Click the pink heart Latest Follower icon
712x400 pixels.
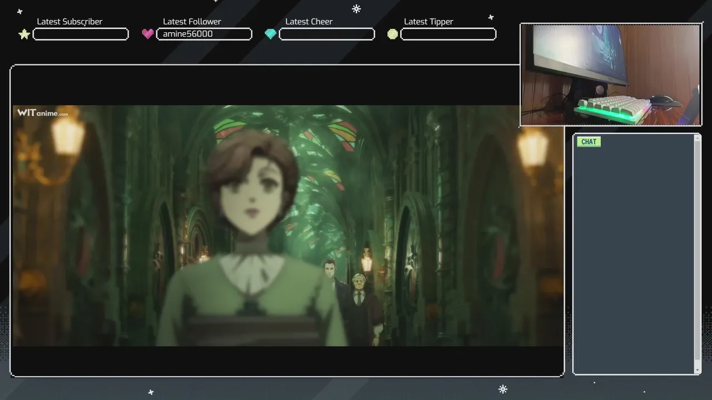pyautogui.click(x=147, y=34)
